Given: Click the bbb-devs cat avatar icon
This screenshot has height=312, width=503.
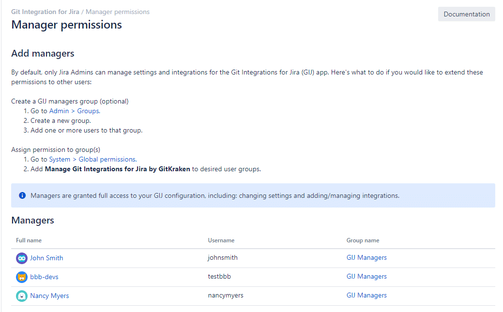Looking at the screenshot, I should point(21,277).
